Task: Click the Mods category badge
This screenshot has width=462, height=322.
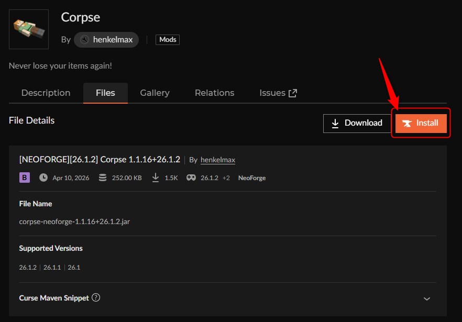Action: tap(167, 39)
